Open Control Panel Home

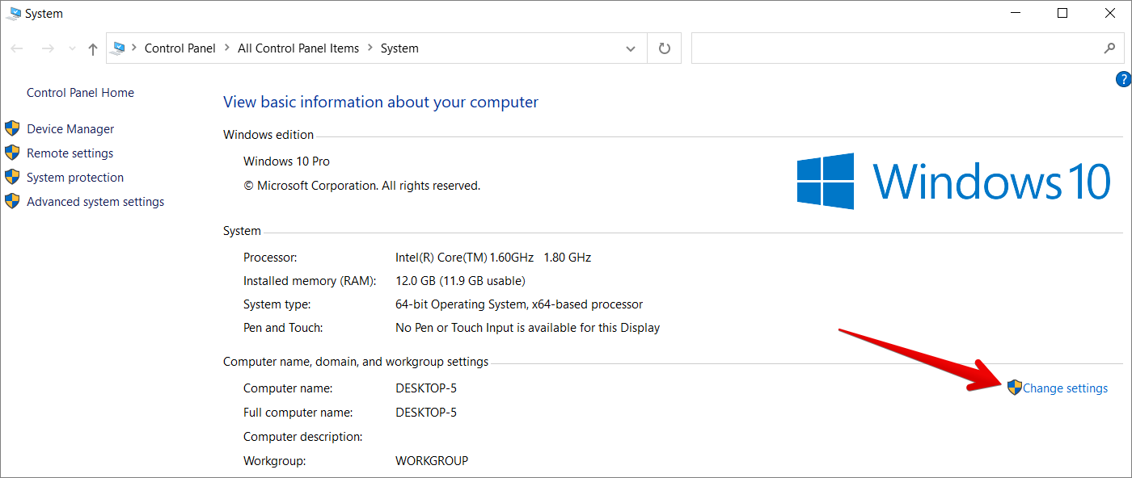point(80,93)
